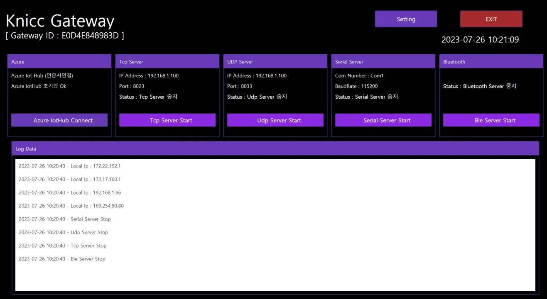Select the Tcp Server panel header
This screenshot has width=547, height=299.
167,61
